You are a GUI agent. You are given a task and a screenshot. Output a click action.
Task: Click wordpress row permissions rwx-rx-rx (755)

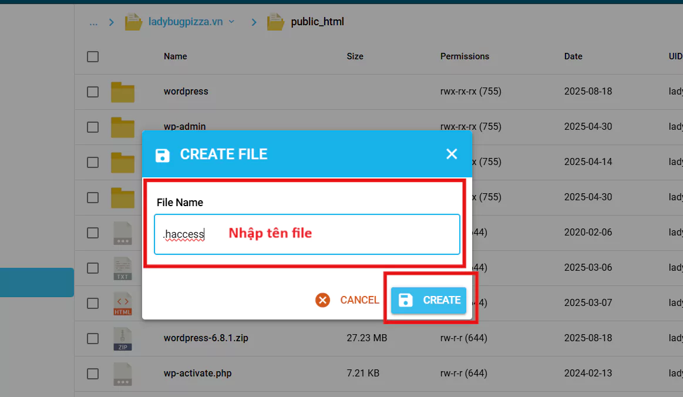471,92
